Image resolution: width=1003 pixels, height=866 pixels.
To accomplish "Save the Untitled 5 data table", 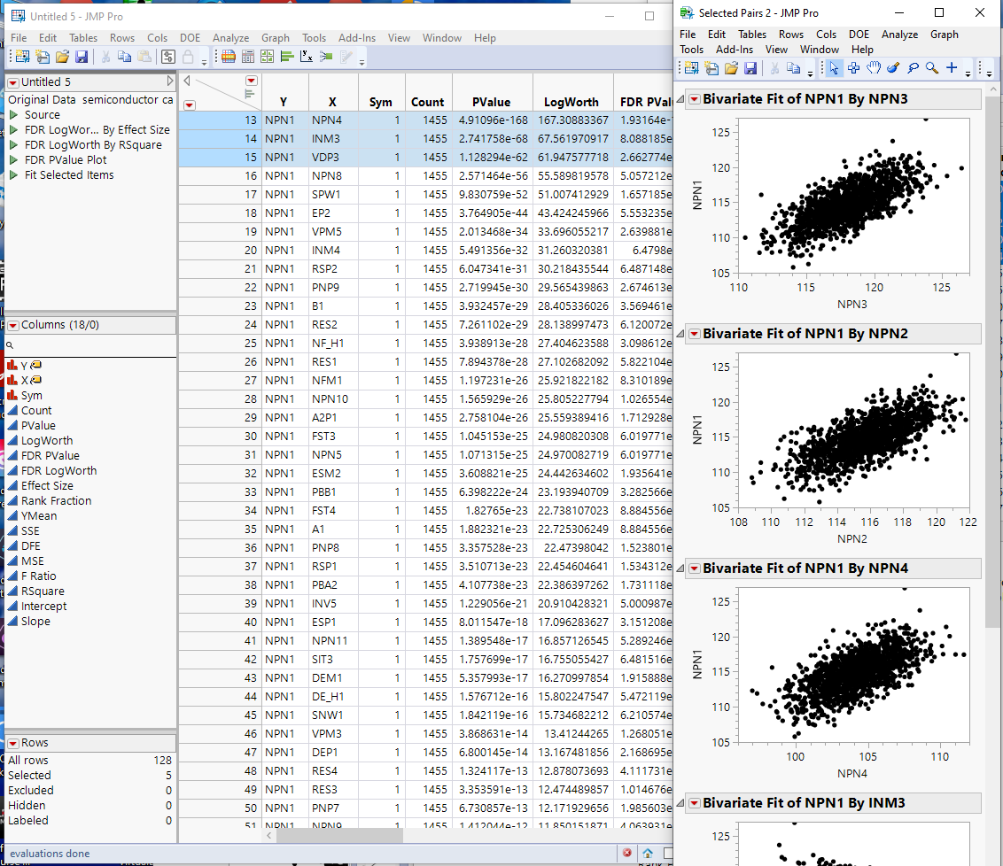I will (x=82, y=57).
